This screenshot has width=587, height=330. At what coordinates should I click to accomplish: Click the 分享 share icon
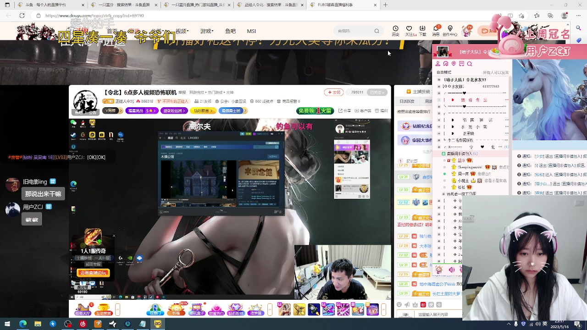tap(344, 110)
